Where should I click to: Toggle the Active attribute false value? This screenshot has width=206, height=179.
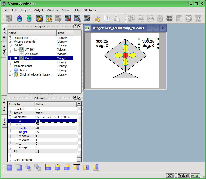[39, 113]
